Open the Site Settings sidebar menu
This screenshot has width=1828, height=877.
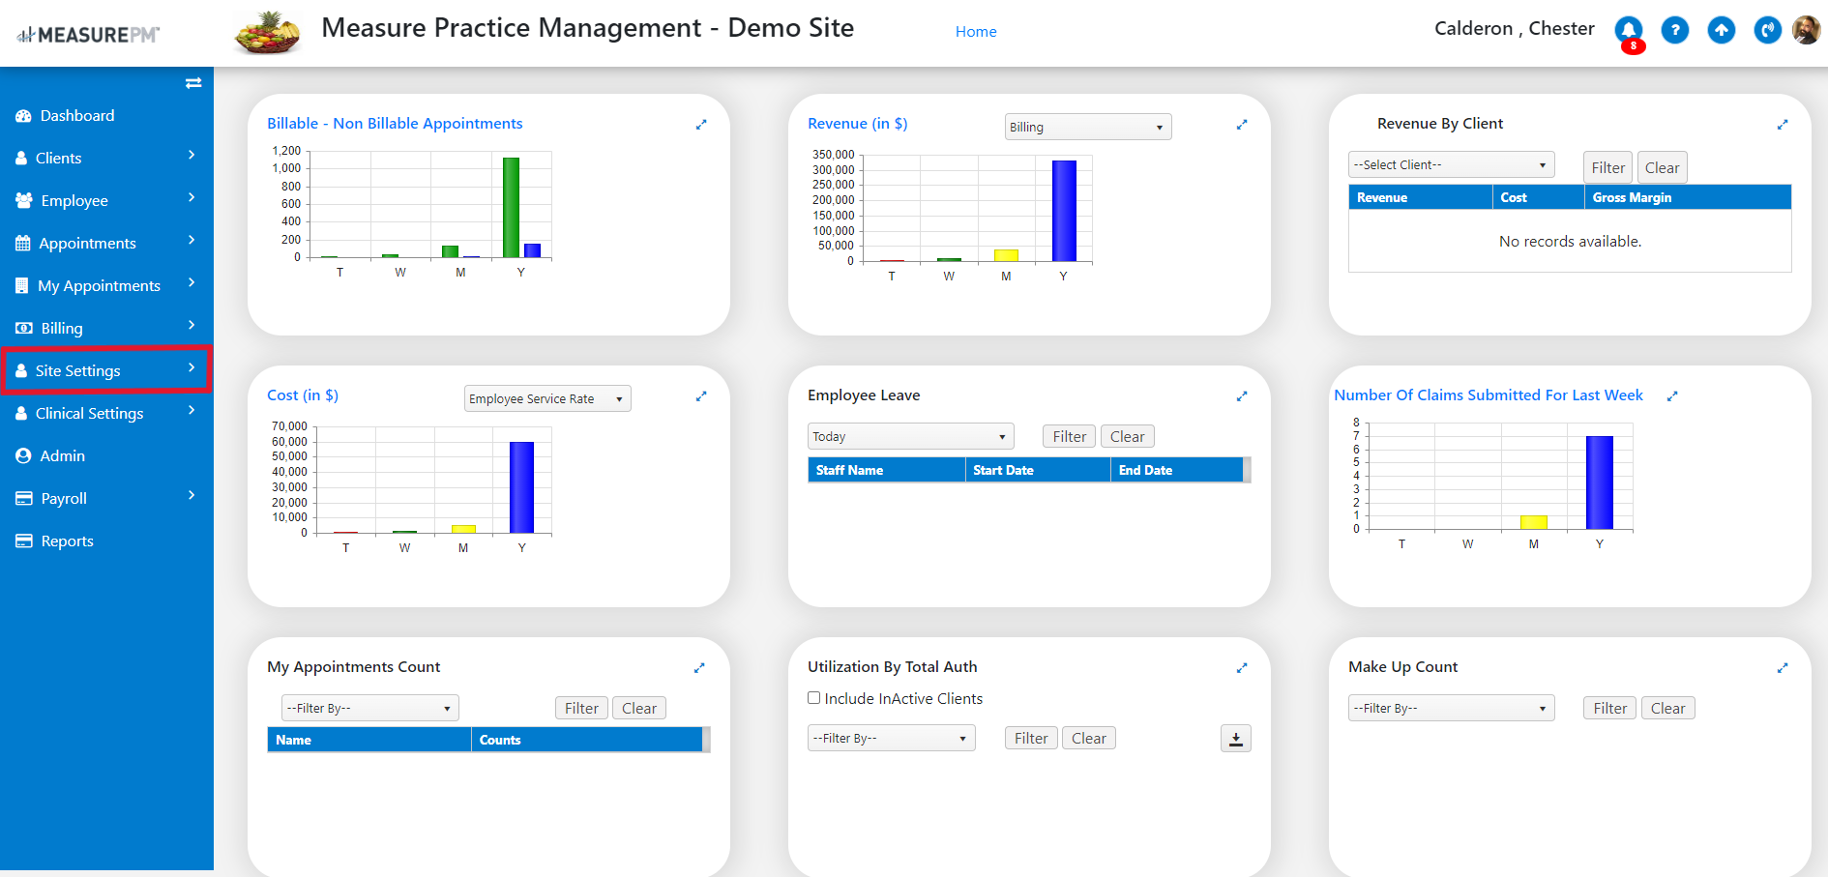click(106, 370)
